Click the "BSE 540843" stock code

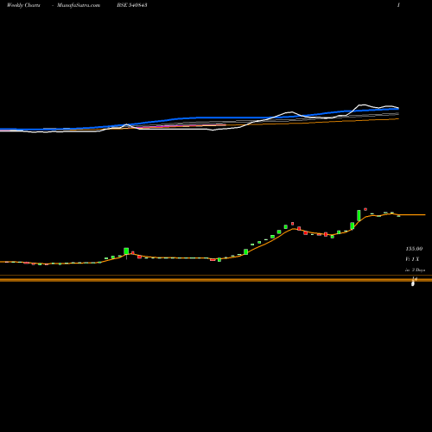tap(132, 5)
